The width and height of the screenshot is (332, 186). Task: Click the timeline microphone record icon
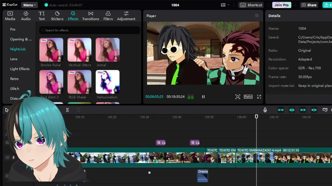265,110
